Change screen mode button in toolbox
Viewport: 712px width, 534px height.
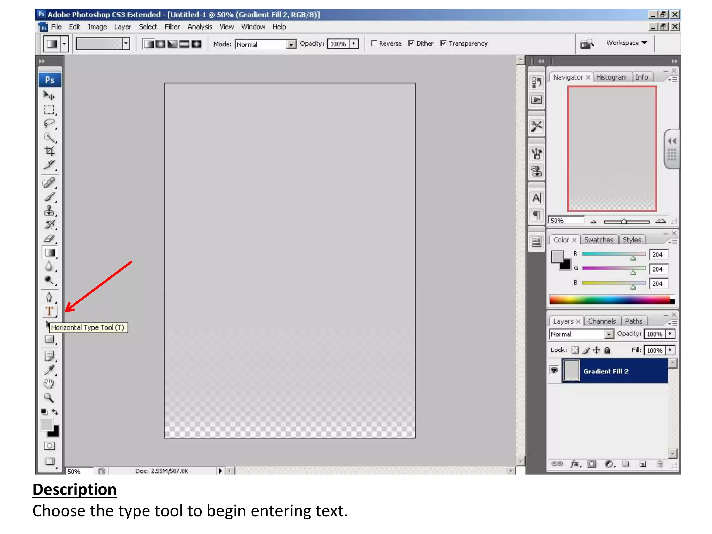[x=50, y=462]
